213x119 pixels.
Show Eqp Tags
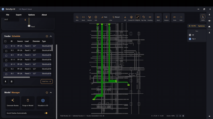(144, 18)
